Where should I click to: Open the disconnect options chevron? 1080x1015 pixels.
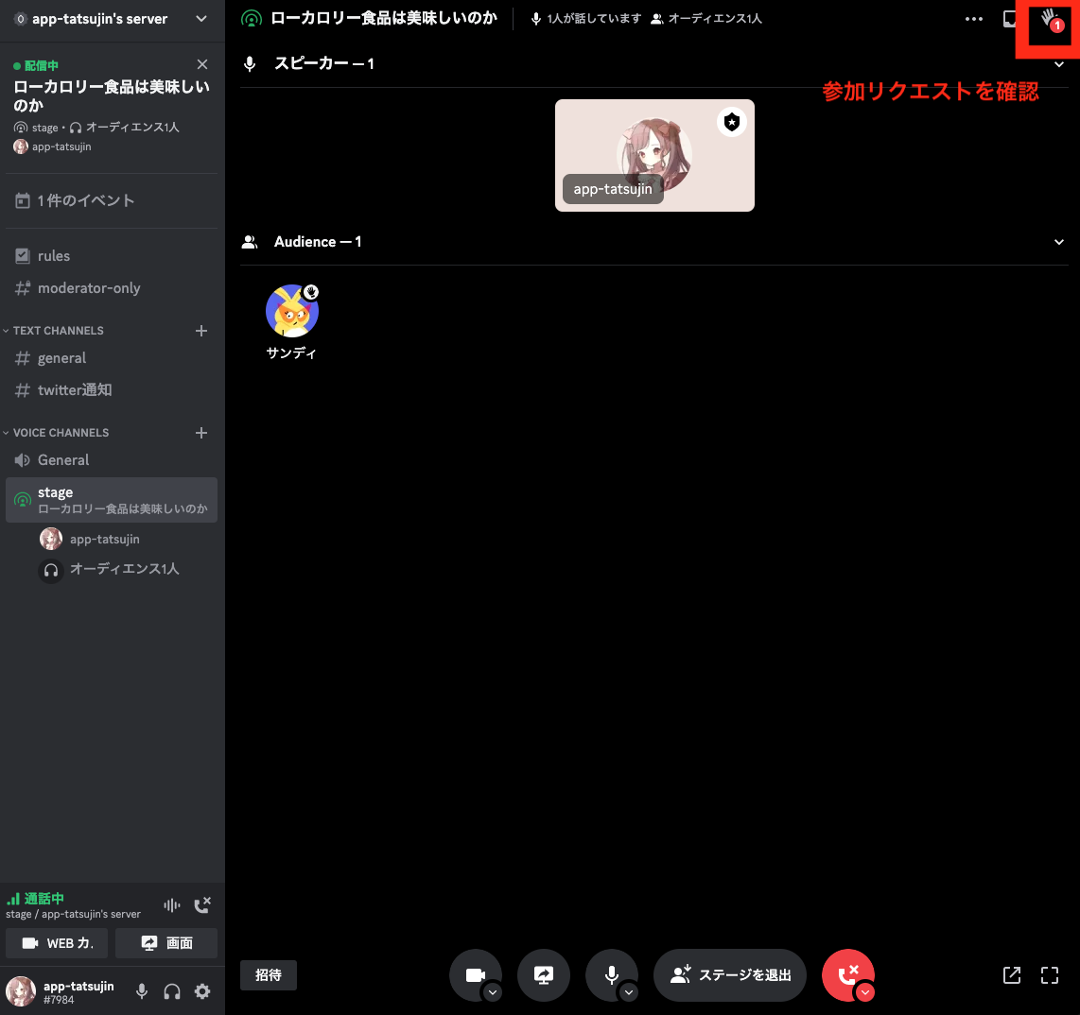pyautogui.click(x=865, y=992)
